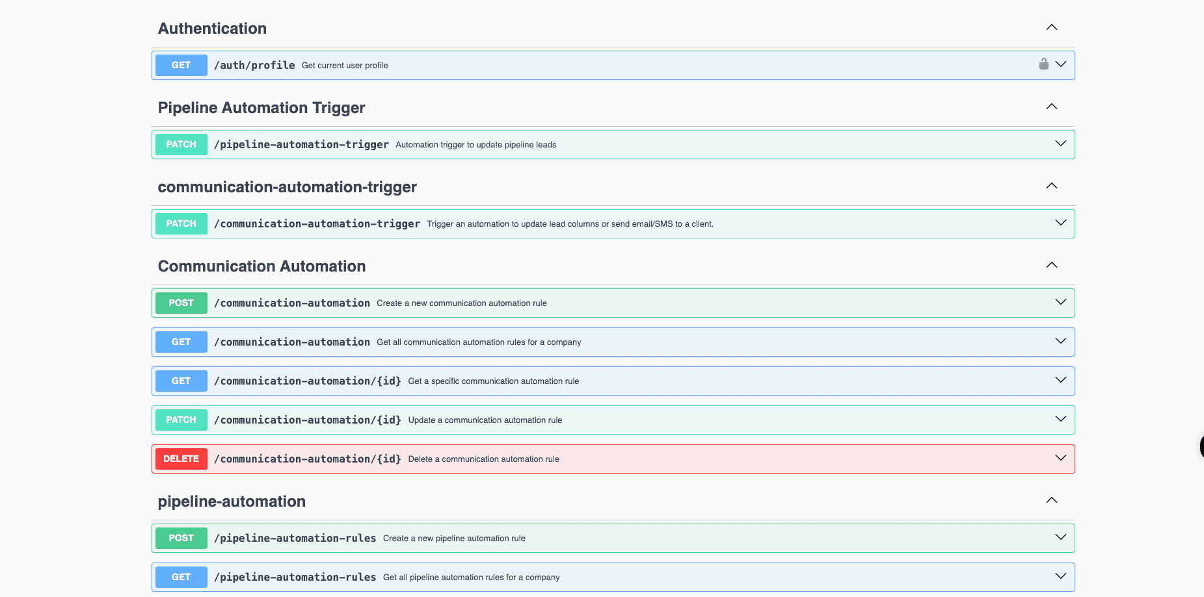
Task: Click 'Create a new communication automation rule' text
Action: point(462,303)
